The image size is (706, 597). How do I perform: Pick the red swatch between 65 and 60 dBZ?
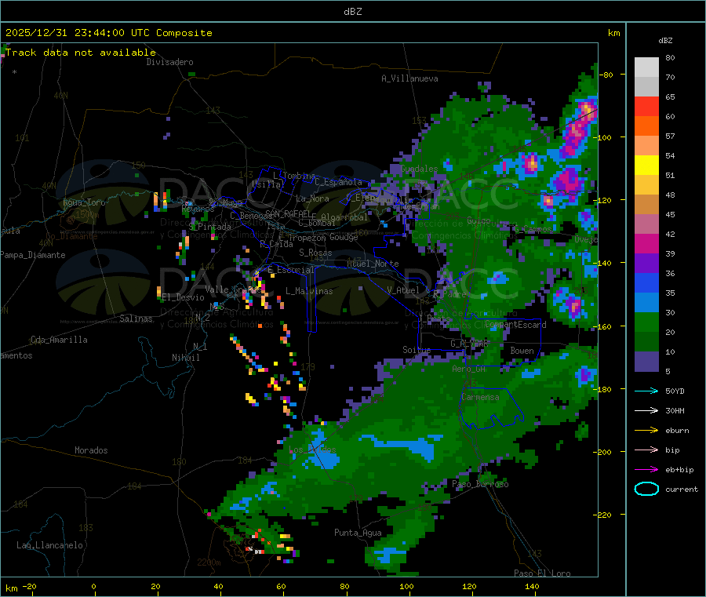646,106
